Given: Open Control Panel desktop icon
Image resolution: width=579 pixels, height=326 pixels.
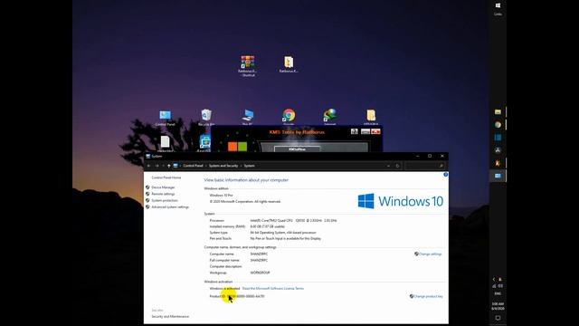Looking at the screenshot, I should (x=165, y=118).
